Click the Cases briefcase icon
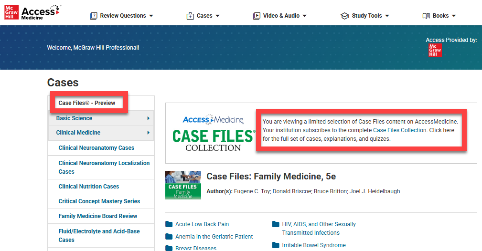482x251 pixels. pos(190,16)
